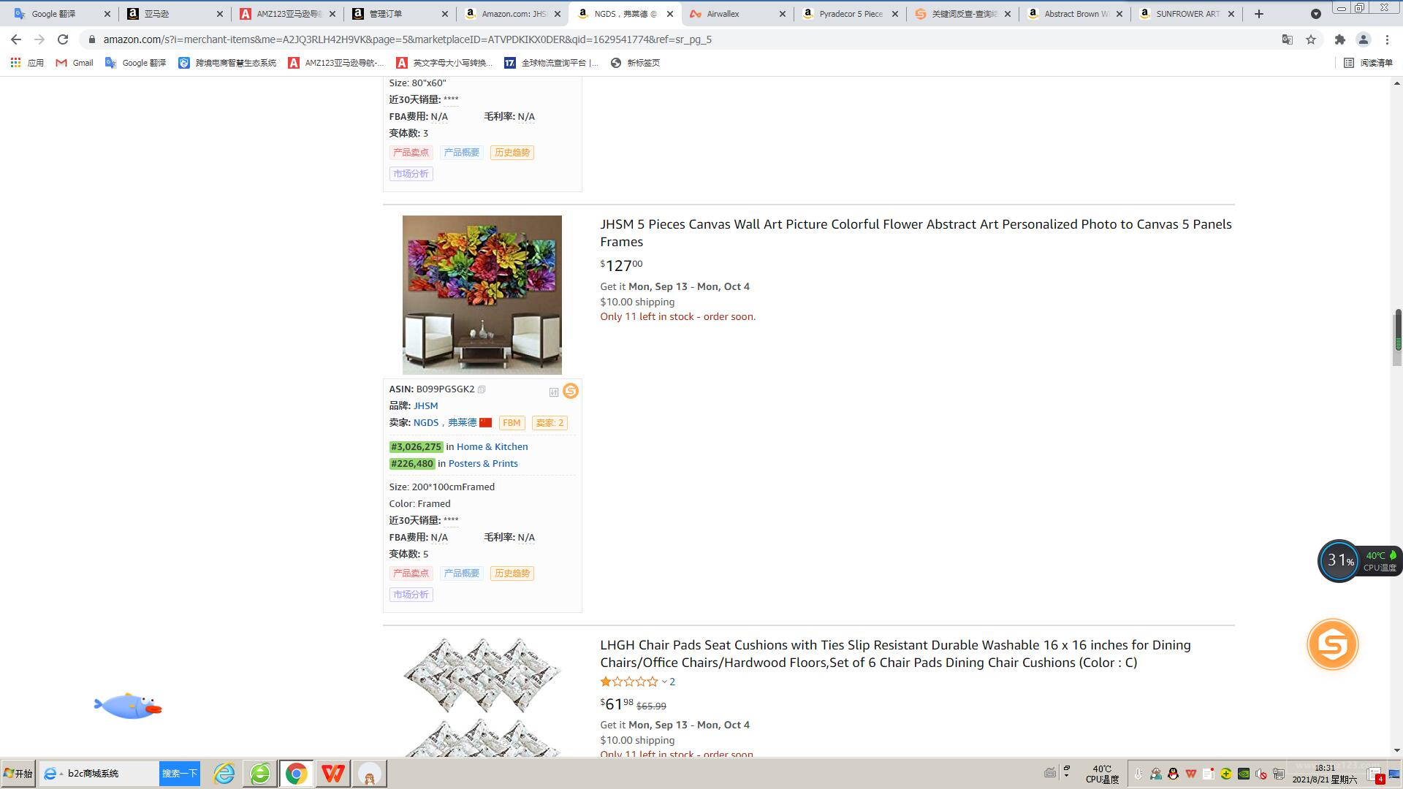Open the JHSM 5 Pieces Canvas Wall Art title link
Screen dimensions: 1403x789
pyautogui.click(x=916, y=233)
